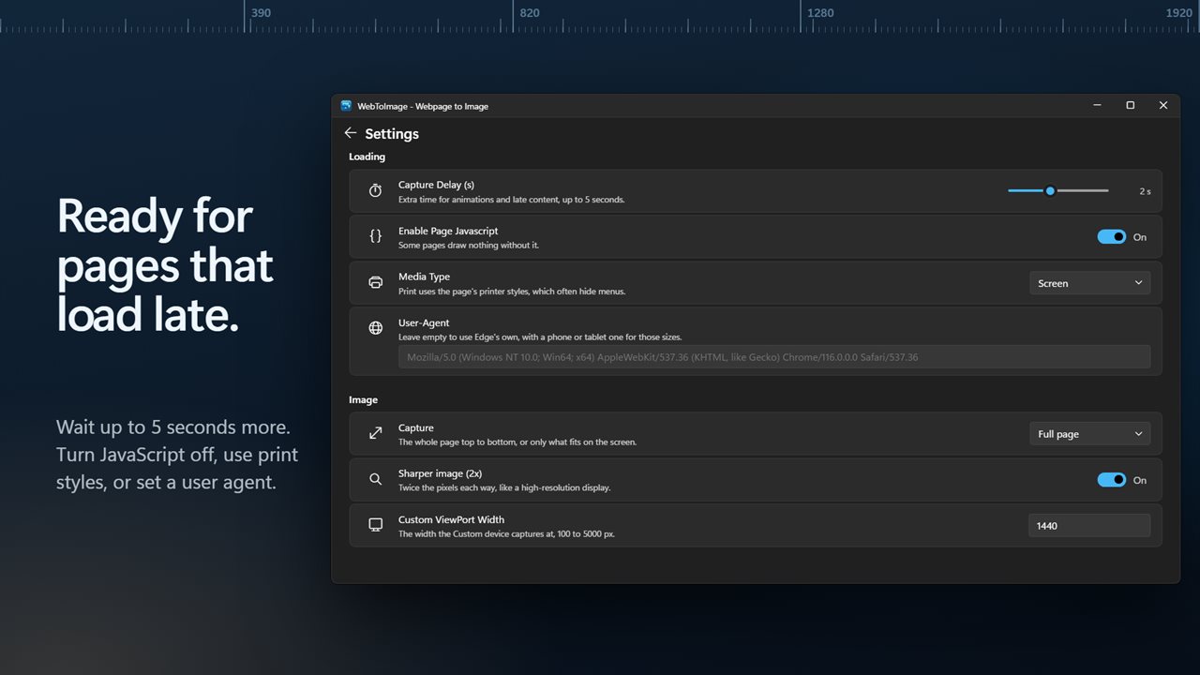Image resolution: width=1200 pixels, height=675 pixels.
Task: Click the Media Type label
Action: click(x=424, y=277)
